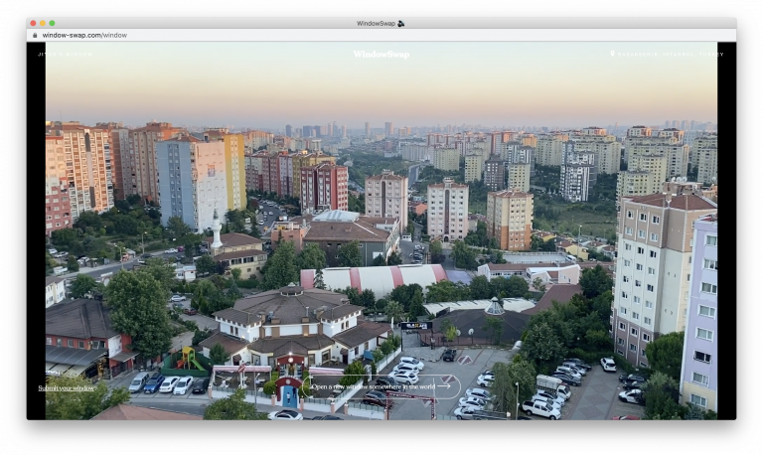The image size is (763, 455).
Task: Maximize the window using green button
Action: (52, 23)
